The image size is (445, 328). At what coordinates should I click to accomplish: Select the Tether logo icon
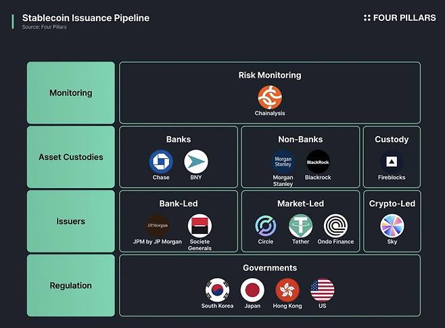coord(300,226)
